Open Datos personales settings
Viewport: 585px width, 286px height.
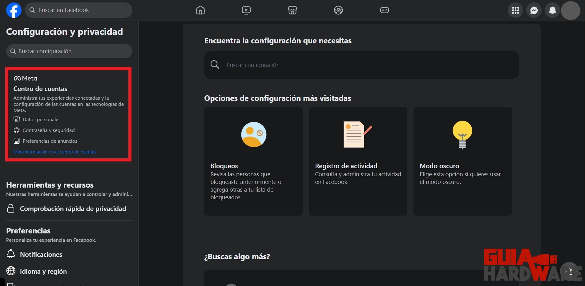point(42,119)
